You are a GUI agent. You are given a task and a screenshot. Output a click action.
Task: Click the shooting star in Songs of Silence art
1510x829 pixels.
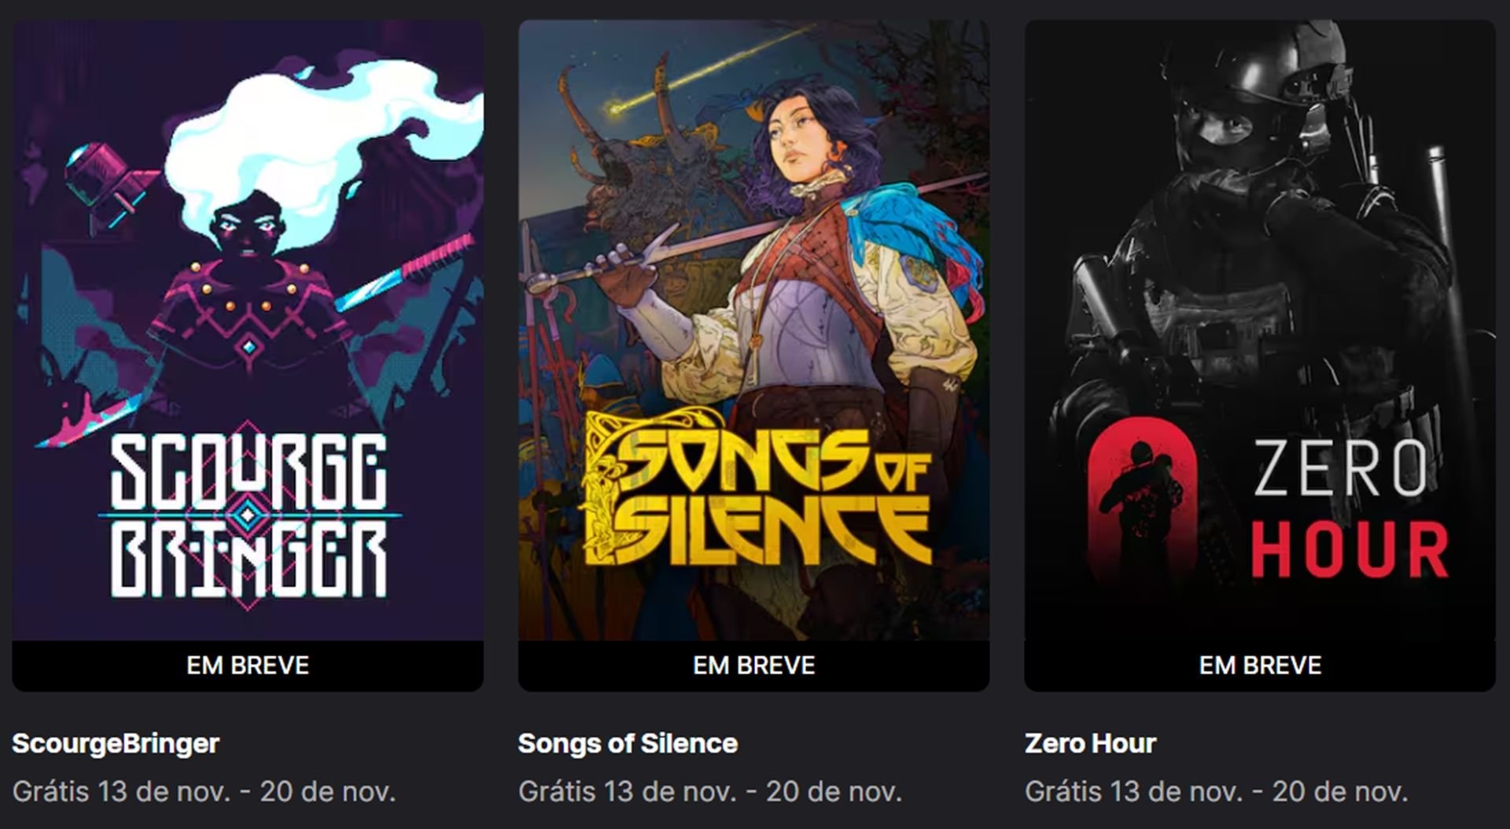tap(708, 71)
